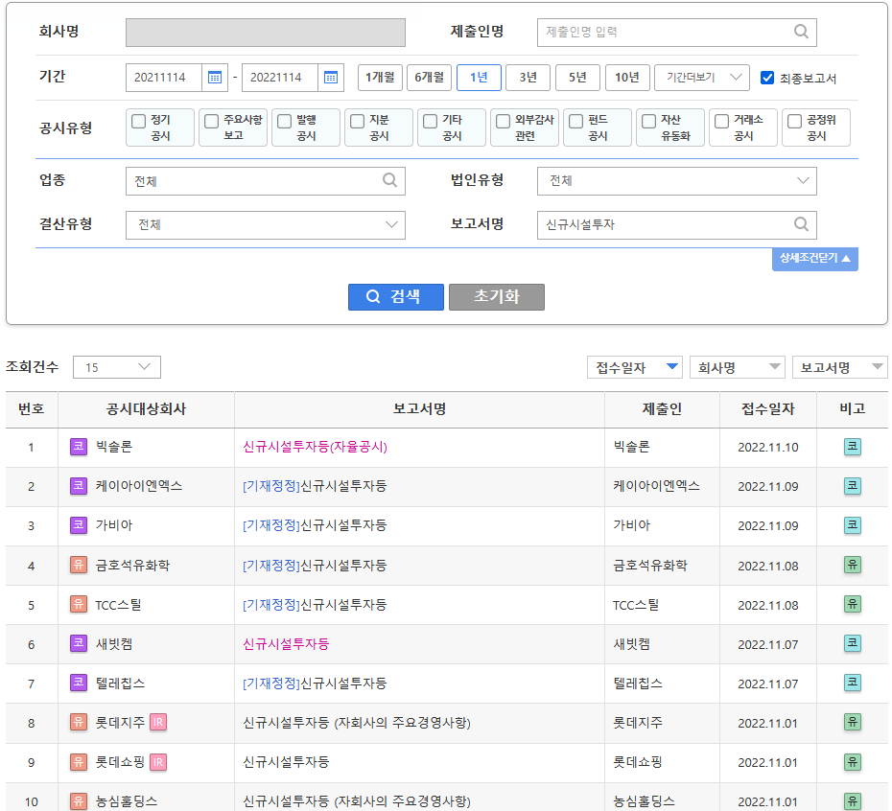Check the 발행공시 disclosure type

pos(284,121)
